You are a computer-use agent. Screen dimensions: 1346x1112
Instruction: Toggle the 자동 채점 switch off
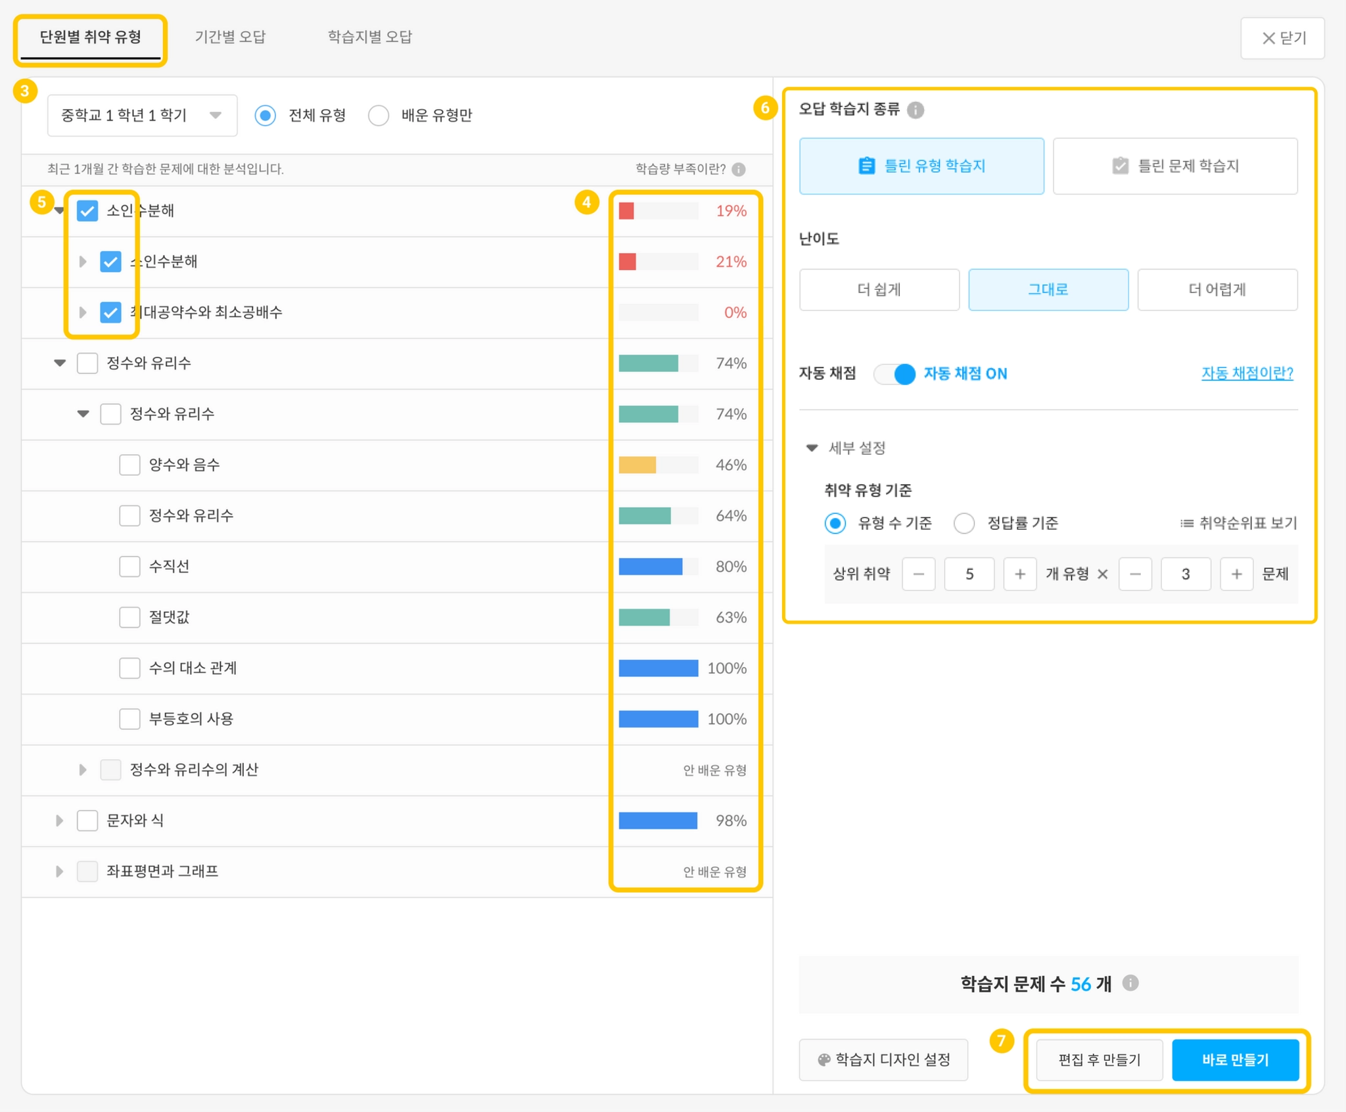point(894,374)
